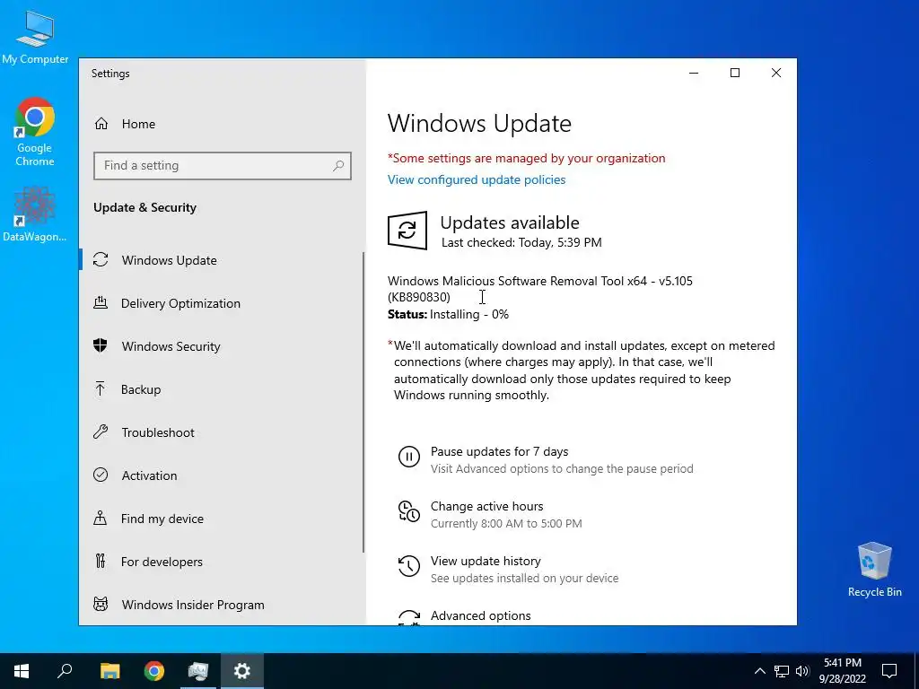Screen dimensions: 919x689
Task: Click Pause updates for 7 days
Action: [499, 452]
